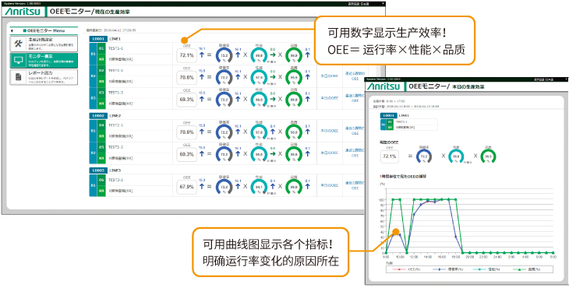This screenshot has height=288, width=569.
Task: Open 直近1週間のOEE link for TEST3-1 row
Action: 355,185
